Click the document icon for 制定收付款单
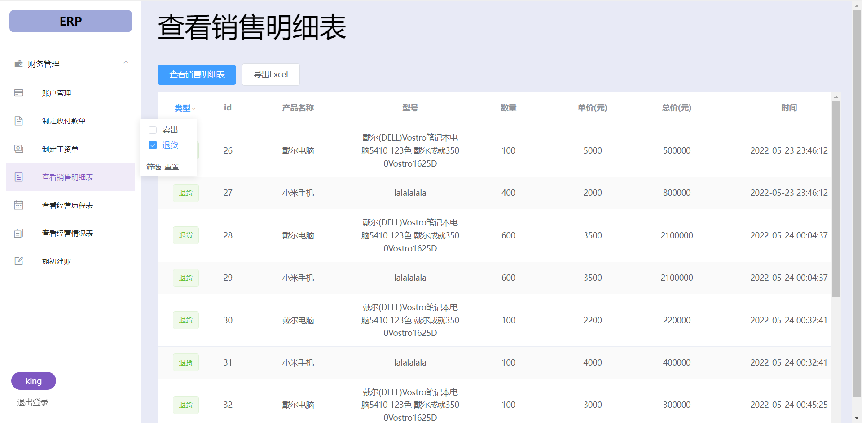862x423 pixels. point(18,121)
